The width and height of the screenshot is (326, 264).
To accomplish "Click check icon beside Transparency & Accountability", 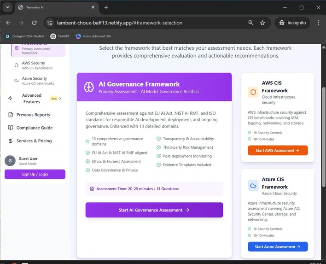I will 159,139.
